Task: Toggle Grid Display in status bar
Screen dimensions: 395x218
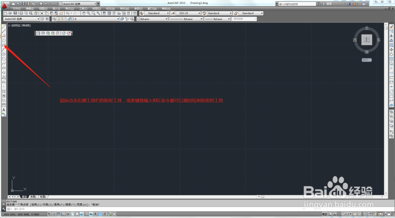Action: pos(58,214)
